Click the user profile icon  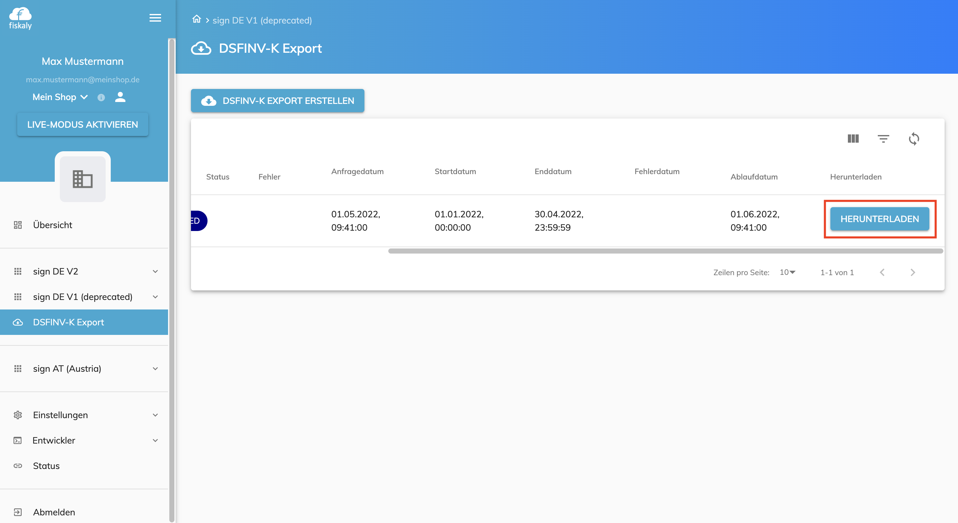coord(120,97)
